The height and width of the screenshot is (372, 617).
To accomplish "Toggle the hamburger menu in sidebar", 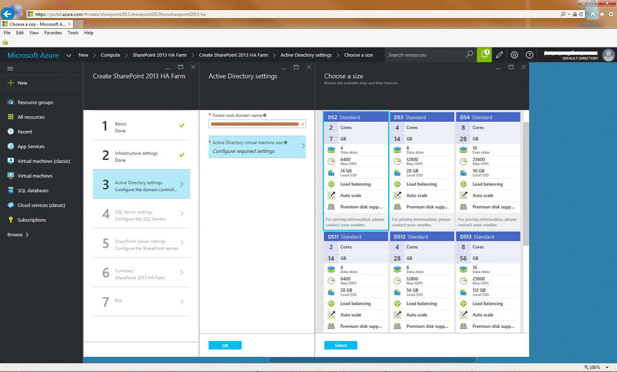I will 10,68.
